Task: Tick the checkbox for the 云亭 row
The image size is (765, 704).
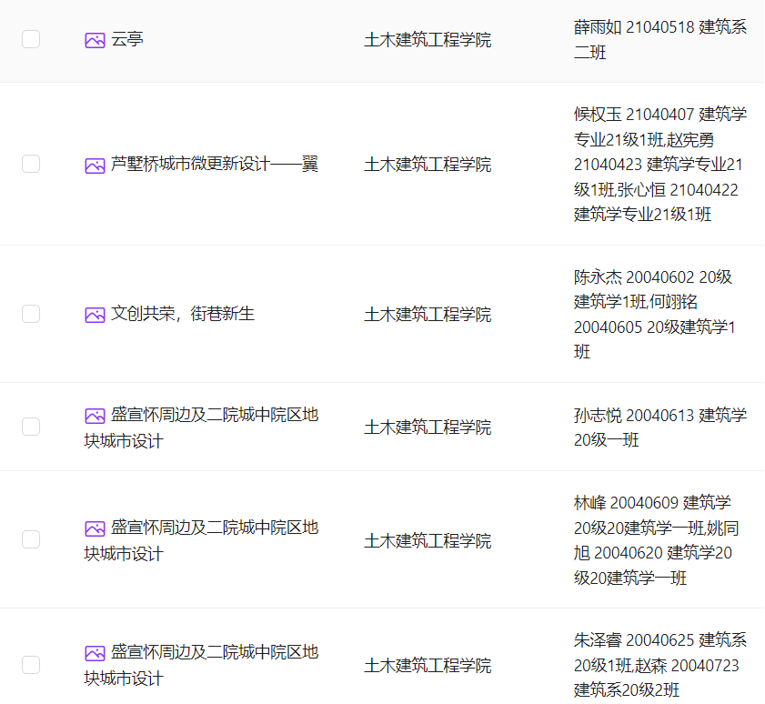Action: 31,39
